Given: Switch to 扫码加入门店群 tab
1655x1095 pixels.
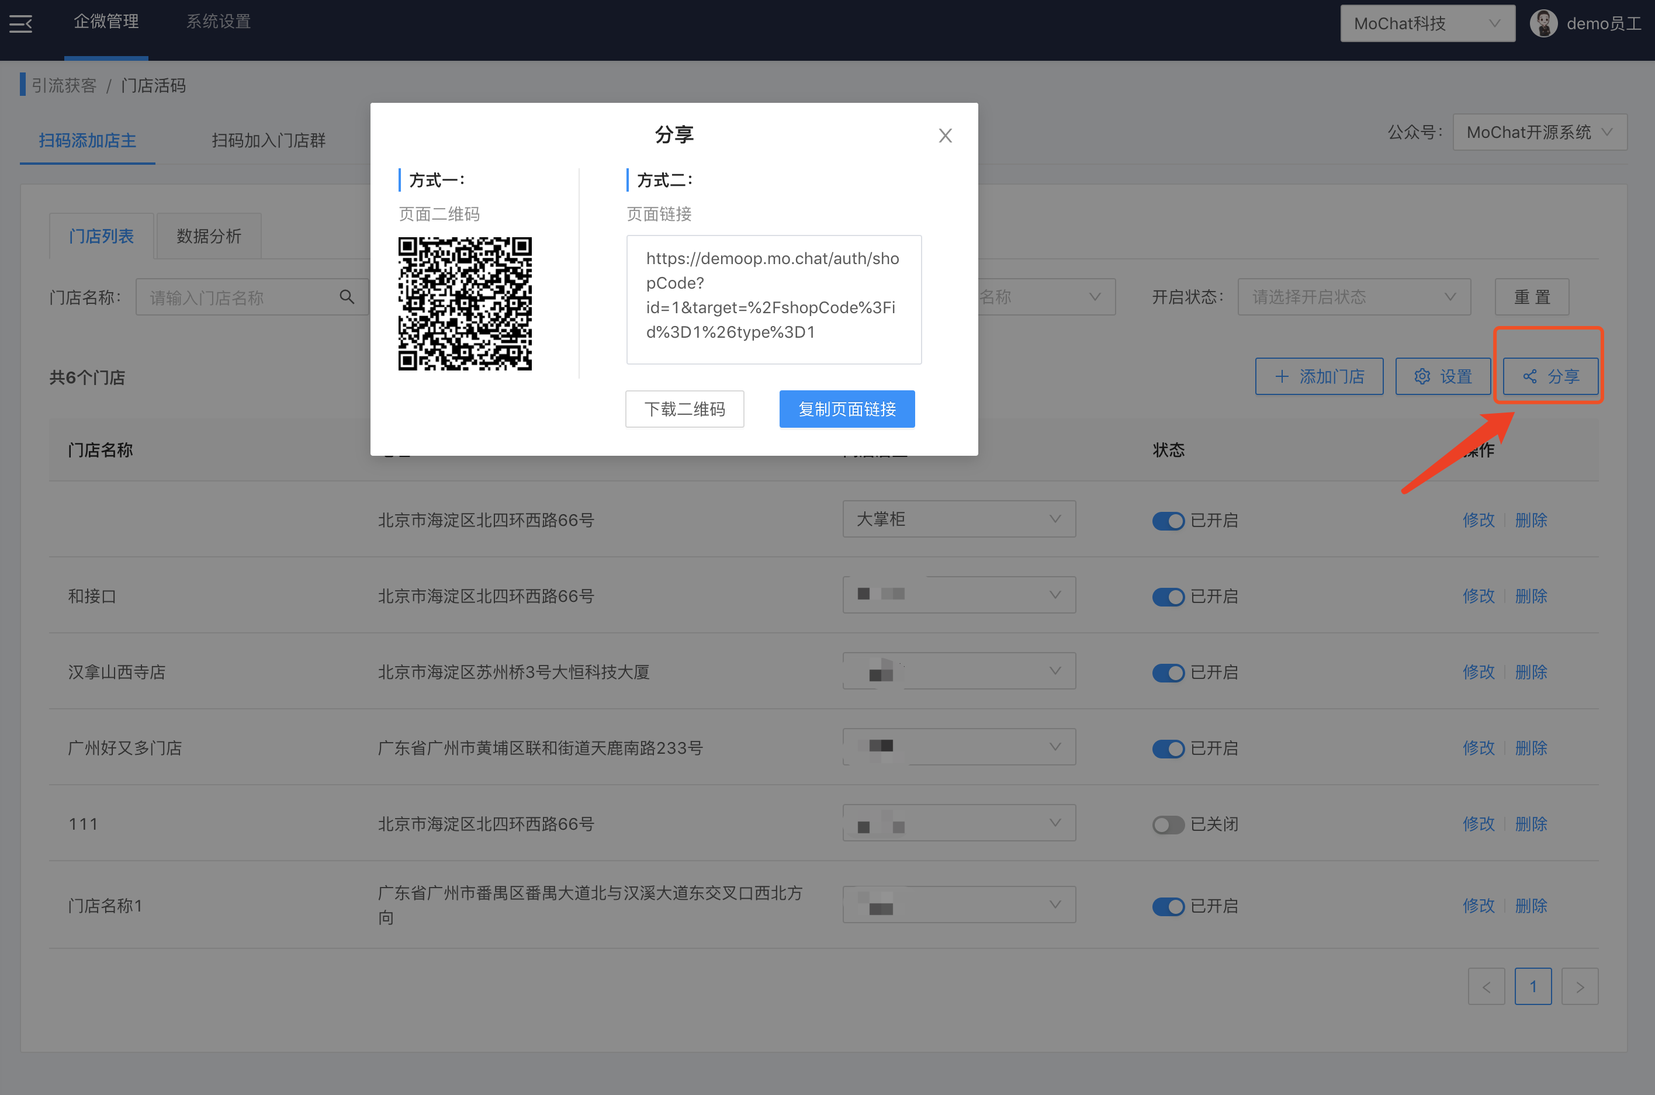Looking at the screenshot, I should 268,140.
